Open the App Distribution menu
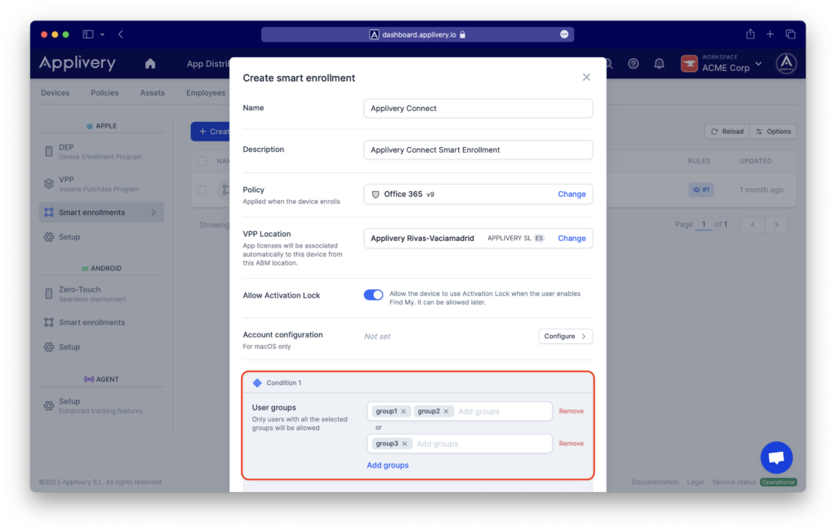The height and width of the screenshot is (532, 836). 208,64
